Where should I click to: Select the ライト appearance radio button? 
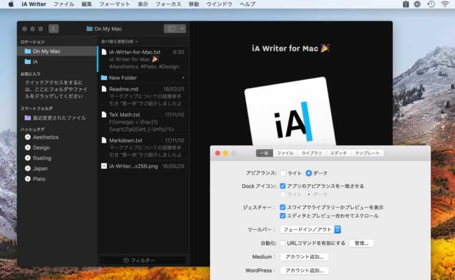pos(283,173)
